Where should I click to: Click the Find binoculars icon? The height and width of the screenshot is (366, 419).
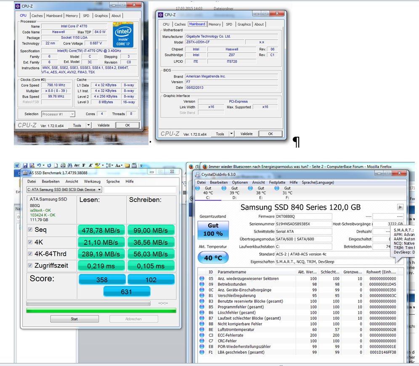[x=70, y=166]
